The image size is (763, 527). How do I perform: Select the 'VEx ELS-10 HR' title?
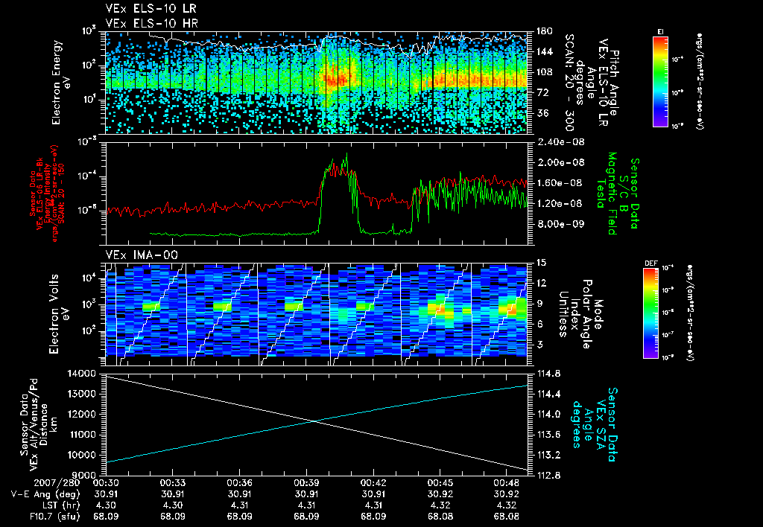pyautogui.click(x=152, y=23)
